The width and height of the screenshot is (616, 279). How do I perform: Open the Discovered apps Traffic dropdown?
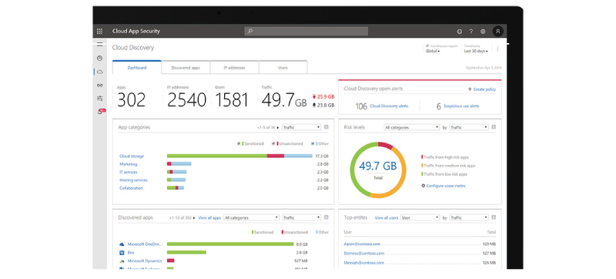(301, 217)
